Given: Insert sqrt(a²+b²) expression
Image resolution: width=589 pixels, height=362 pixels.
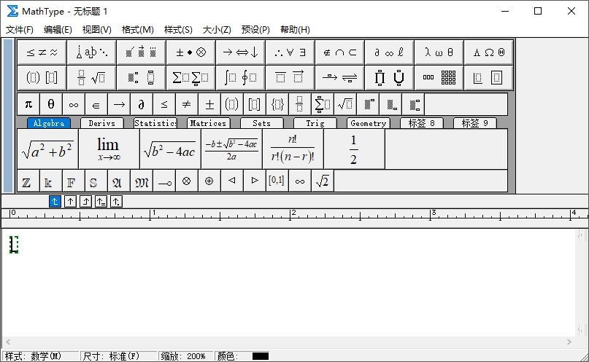Looking at the screenshot, I should [x=47, y=149].
